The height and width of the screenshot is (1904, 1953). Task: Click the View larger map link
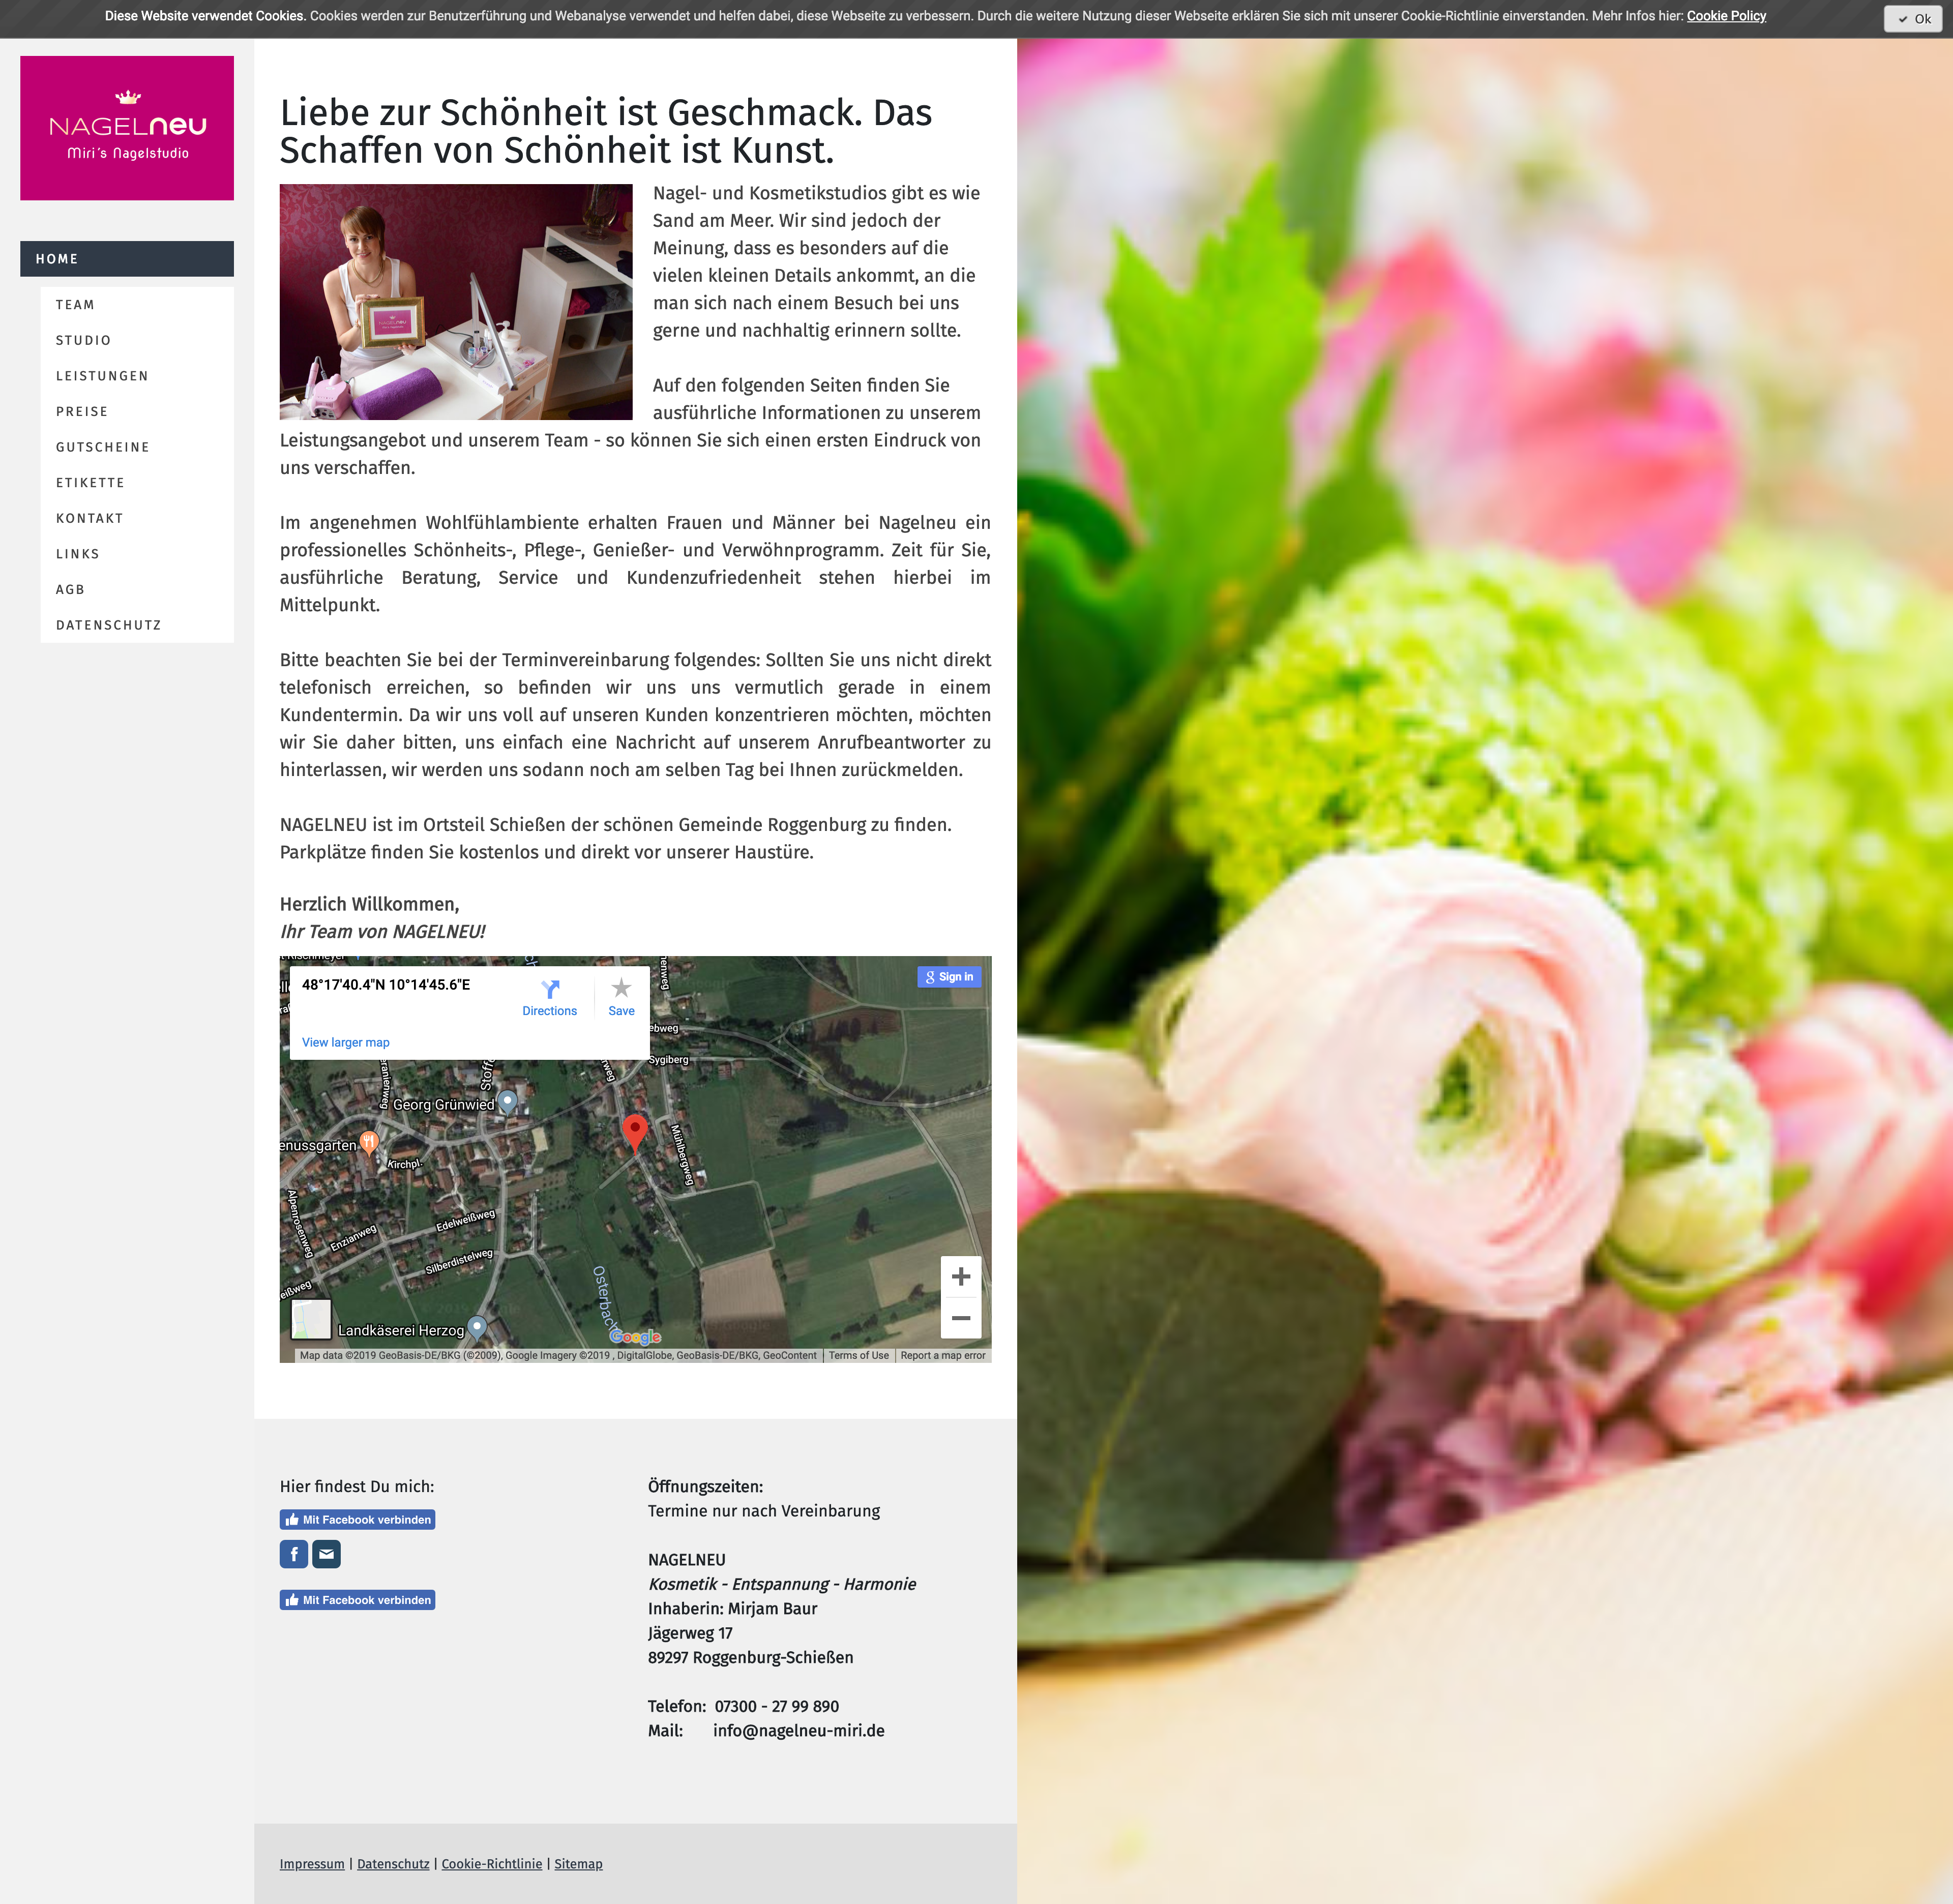coord(345,1043)
